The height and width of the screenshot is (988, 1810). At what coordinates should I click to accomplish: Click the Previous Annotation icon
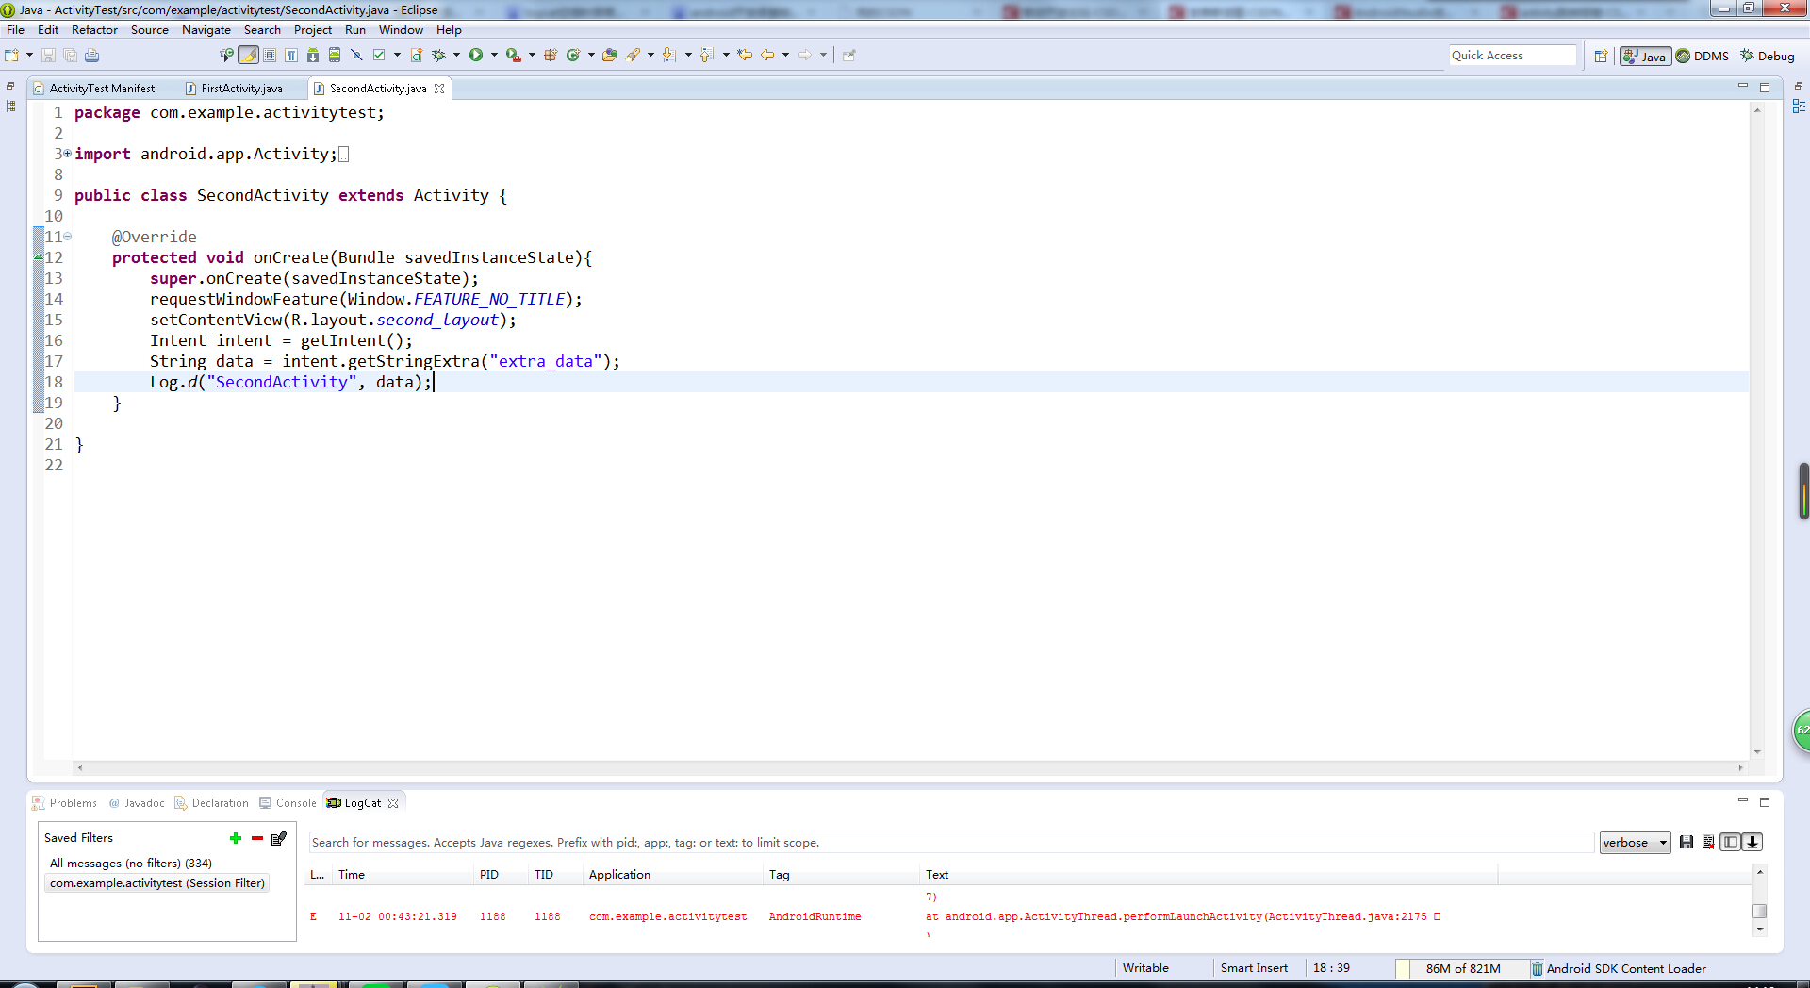(707, 56)
